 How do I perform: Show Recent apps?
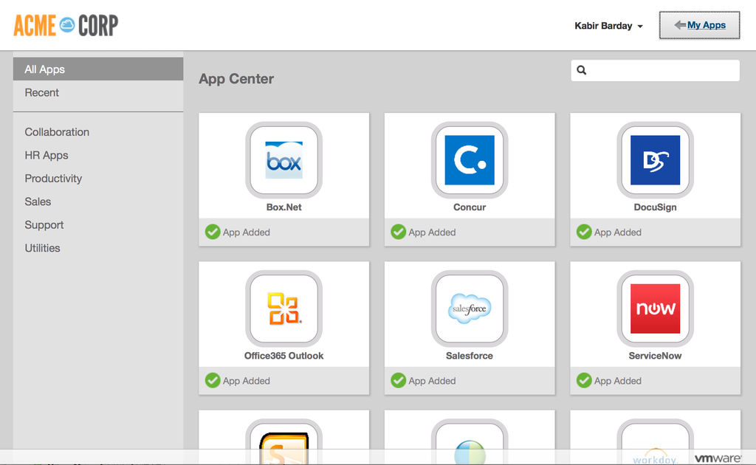(x=41, y=92)
